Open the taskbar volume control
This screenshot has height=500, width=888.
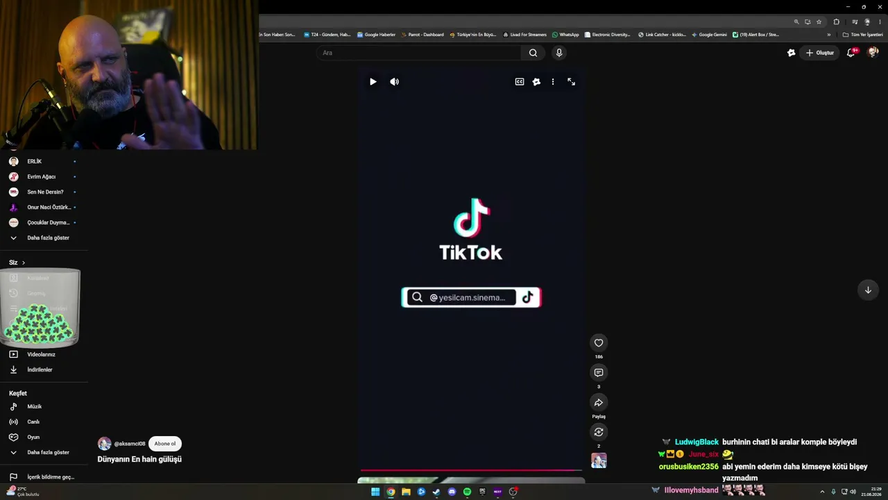[x=853, y=492]
